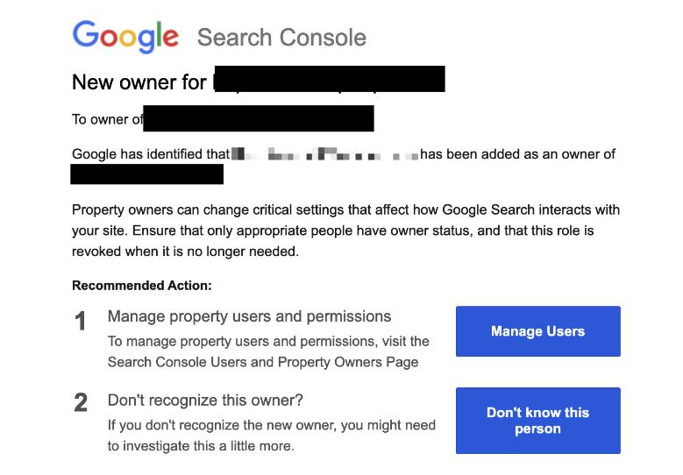Click the "To owner of" text

pos(107,119)
